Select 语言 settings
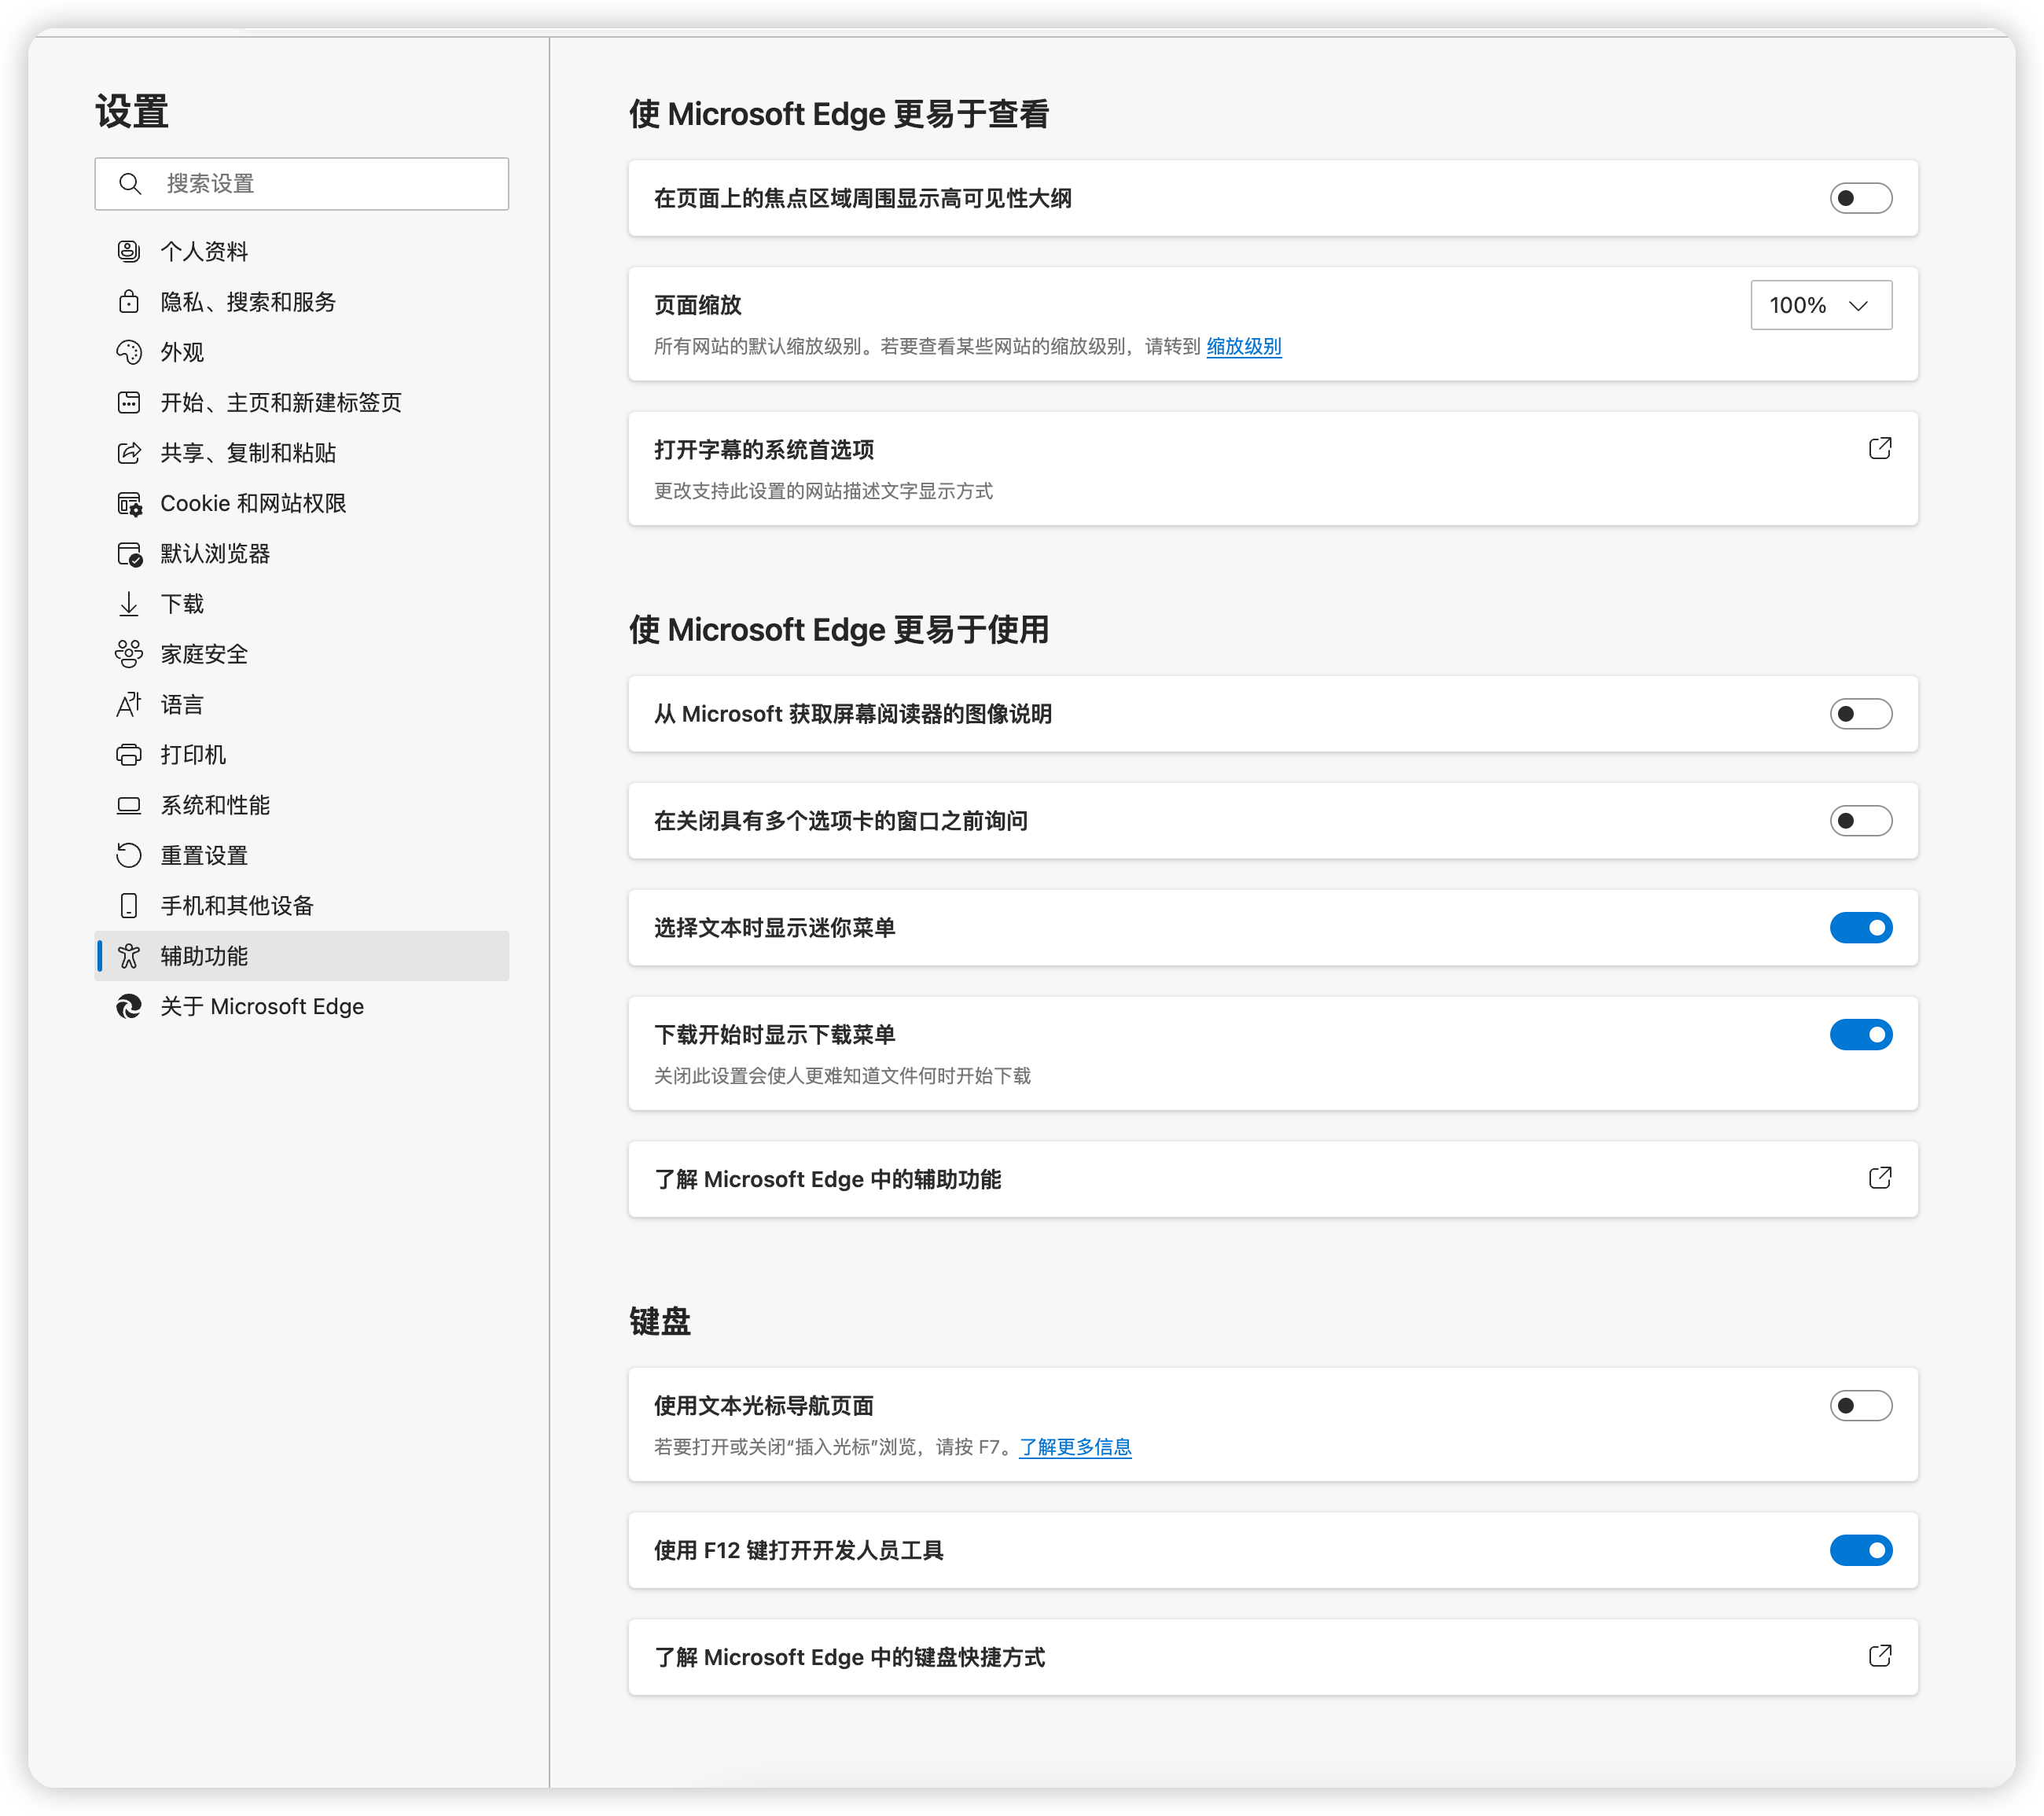The height and width of the screenshot is (1816, 2044). pyautogui.click(x=302, y=704)
